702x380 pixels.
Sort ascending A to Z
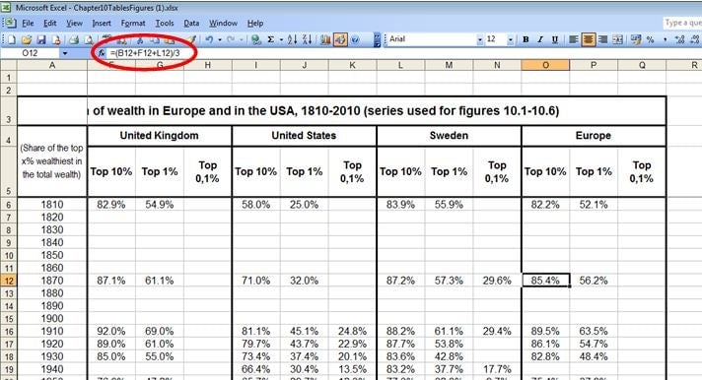coord(293,39)
